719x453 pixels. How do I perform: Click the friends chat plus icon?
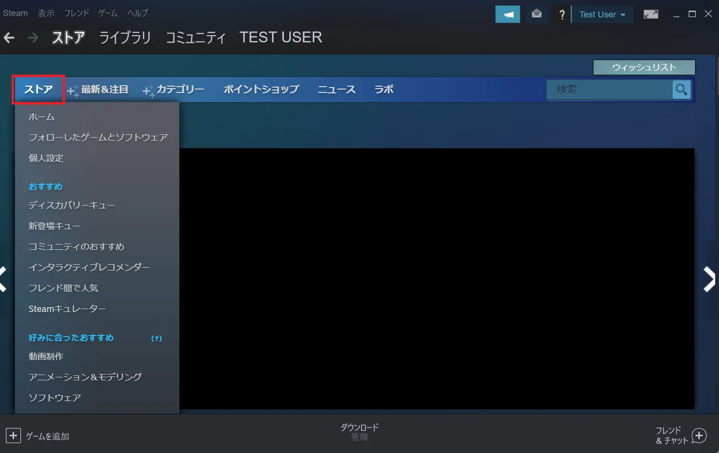pyautogui.click(x=699, y=436)
